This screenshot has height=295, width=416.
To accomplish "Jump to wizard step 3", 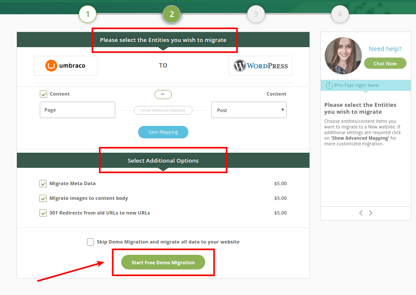I will pos(256,14).
